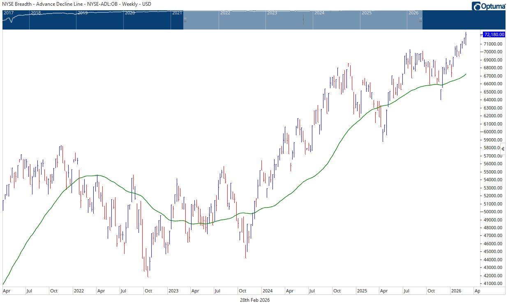Screen dimensions: 508x308
Task: Jump to 2019 in the overview navigator
Action: 83,13
